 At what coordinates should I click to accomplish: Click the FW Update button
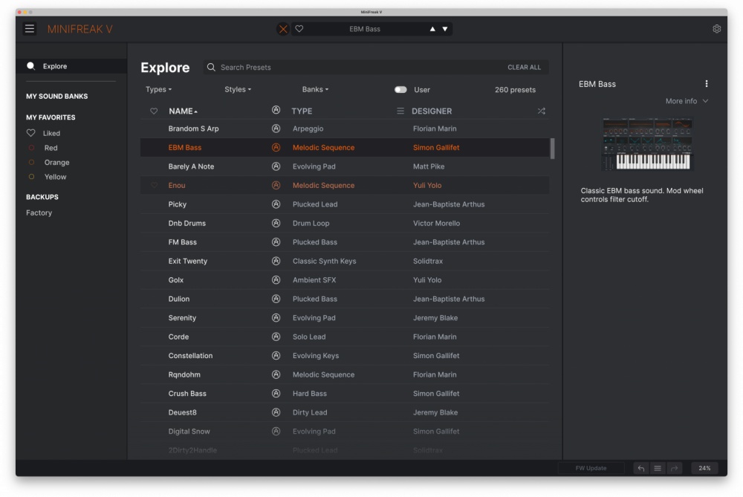click(x=591, y=468)
